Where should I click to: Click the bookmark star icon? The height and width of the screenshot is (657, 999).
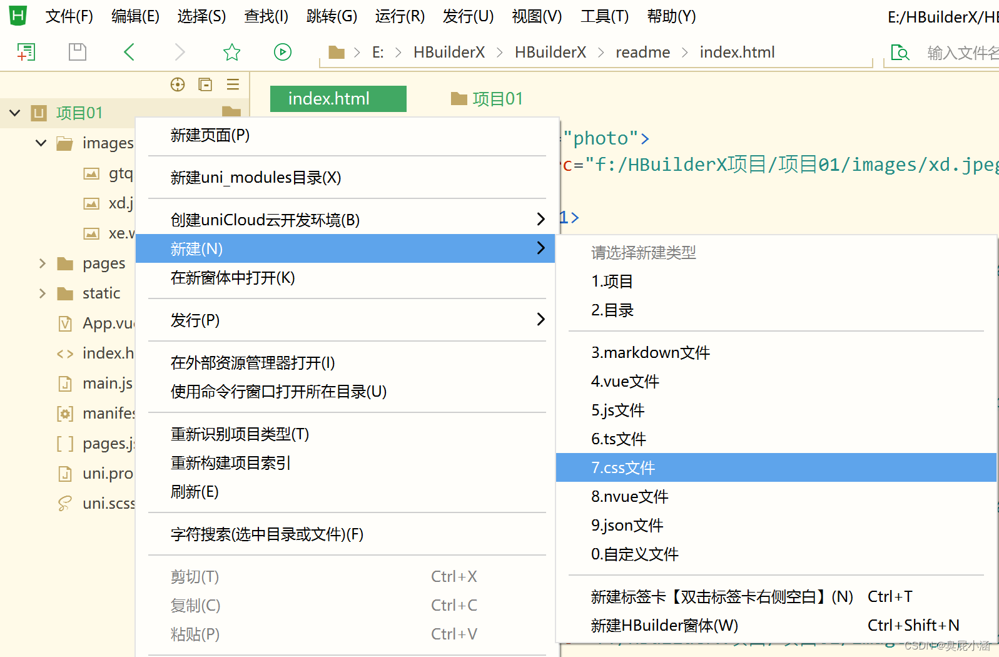232,52
